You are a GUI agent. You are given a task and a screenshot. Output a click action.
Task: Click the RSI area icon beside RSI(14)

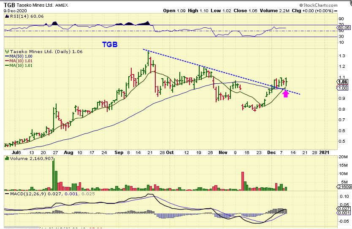(7, 16)
